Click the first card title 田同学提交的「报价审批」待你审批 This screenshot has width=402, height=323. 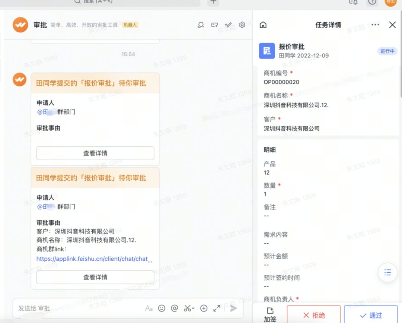(91, 83)
